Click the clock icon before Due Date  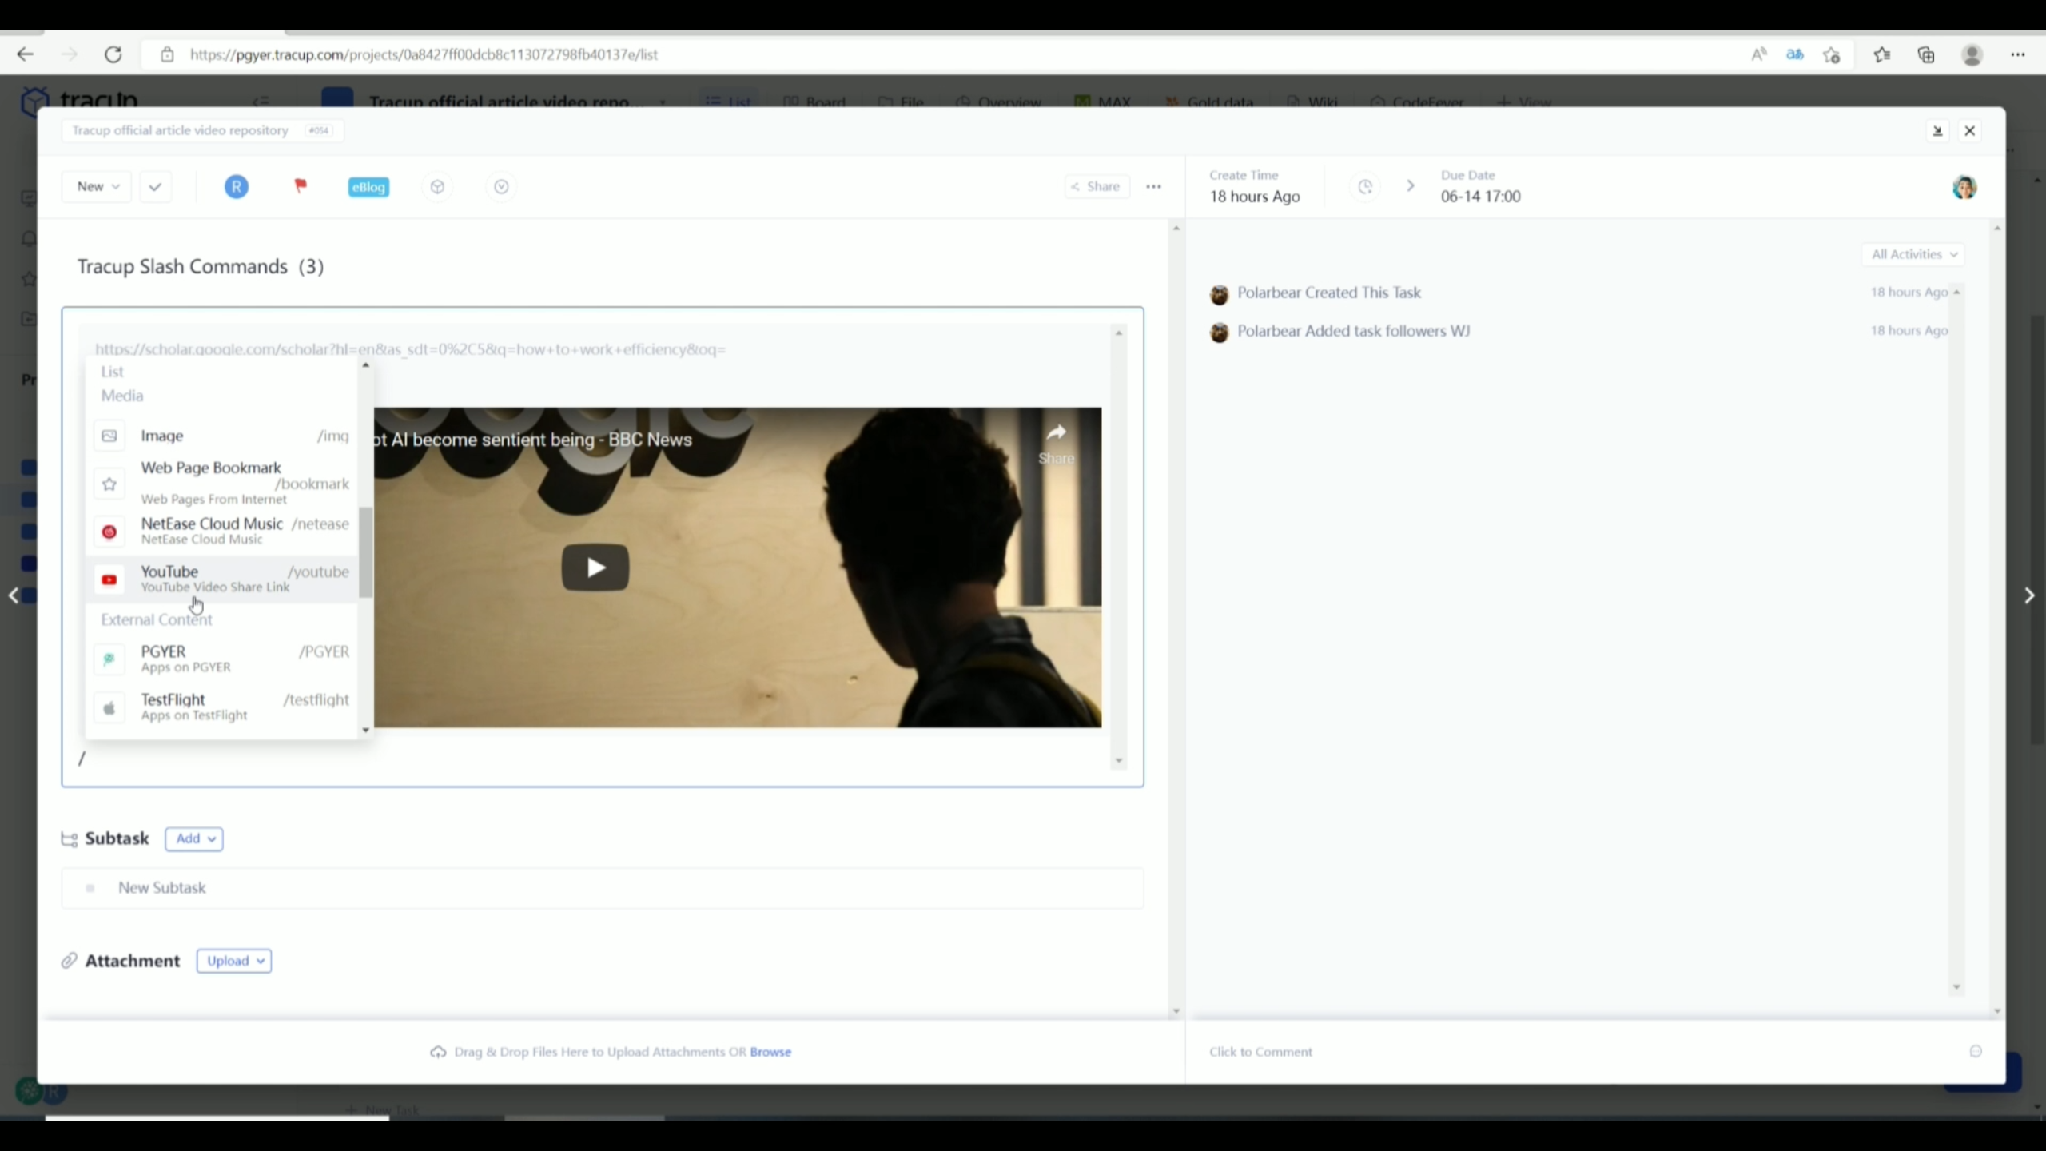coord(1365,186)
